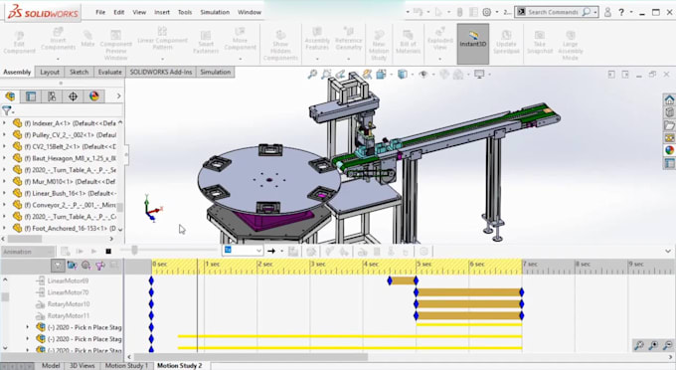Image resolution: width=676 pixels, height=370 pixels.
Task: Click the Show Hidden Components tool
Action: click(x=280, y=46)
